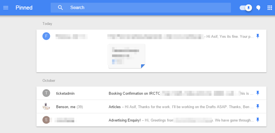Viewport: 275px width, 133px height.
Task: Select the blue F sender avatar
Action: coord(46,36)
